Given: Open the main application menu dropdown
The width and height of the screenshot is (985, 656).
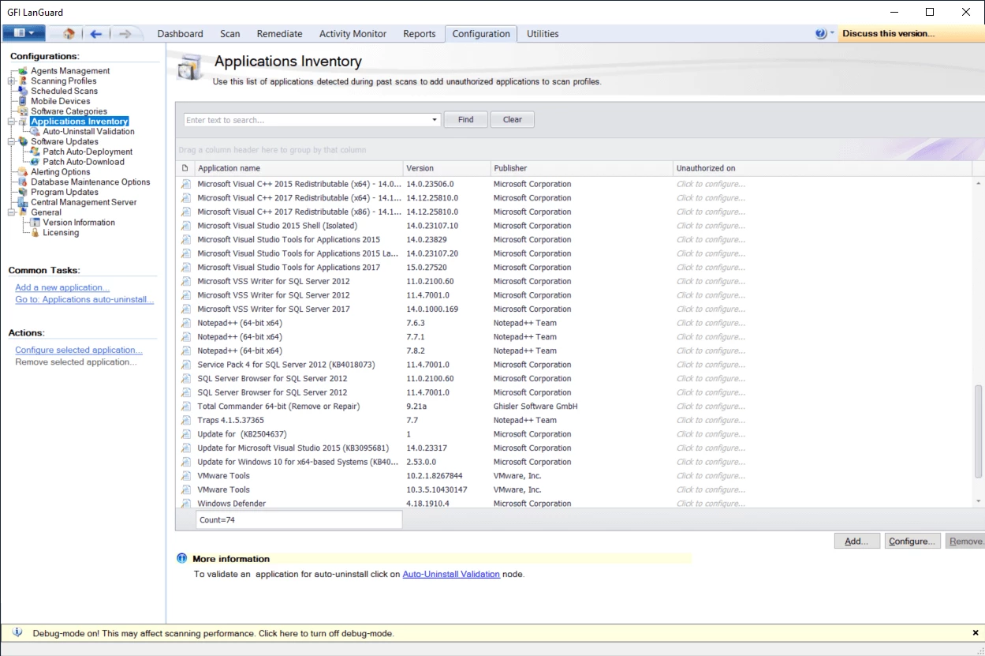Looking at the screenshot, I should [x=24, y=33].
